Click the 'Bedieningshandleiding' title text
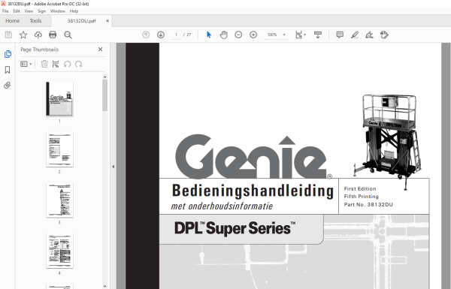The height and width of the screenshot is (289, 451). coord(253,191)
